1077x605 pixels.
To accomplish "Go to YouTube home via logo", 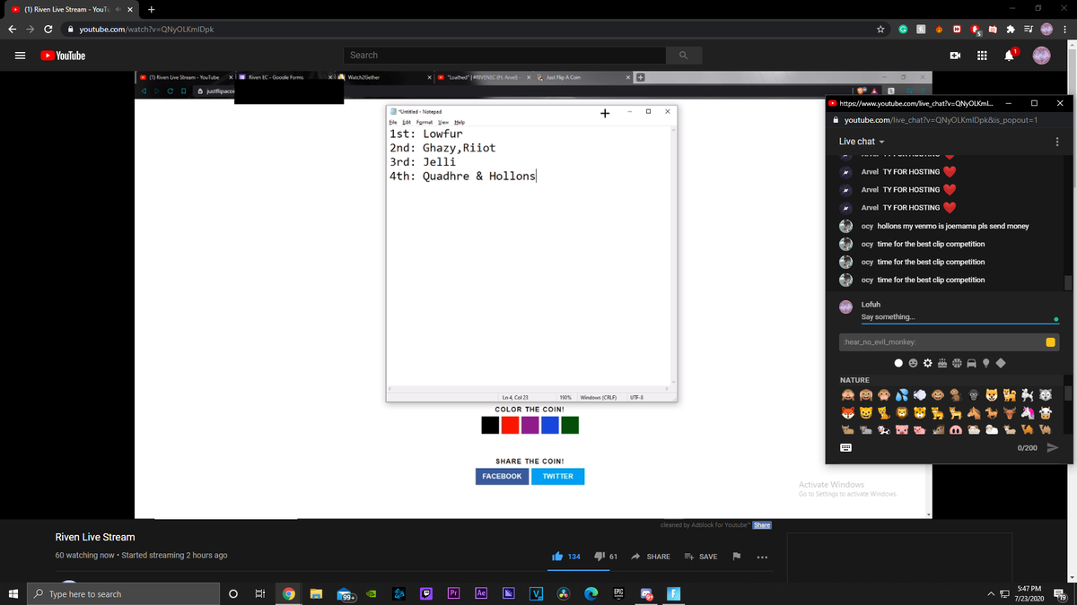I will (64, 56).
